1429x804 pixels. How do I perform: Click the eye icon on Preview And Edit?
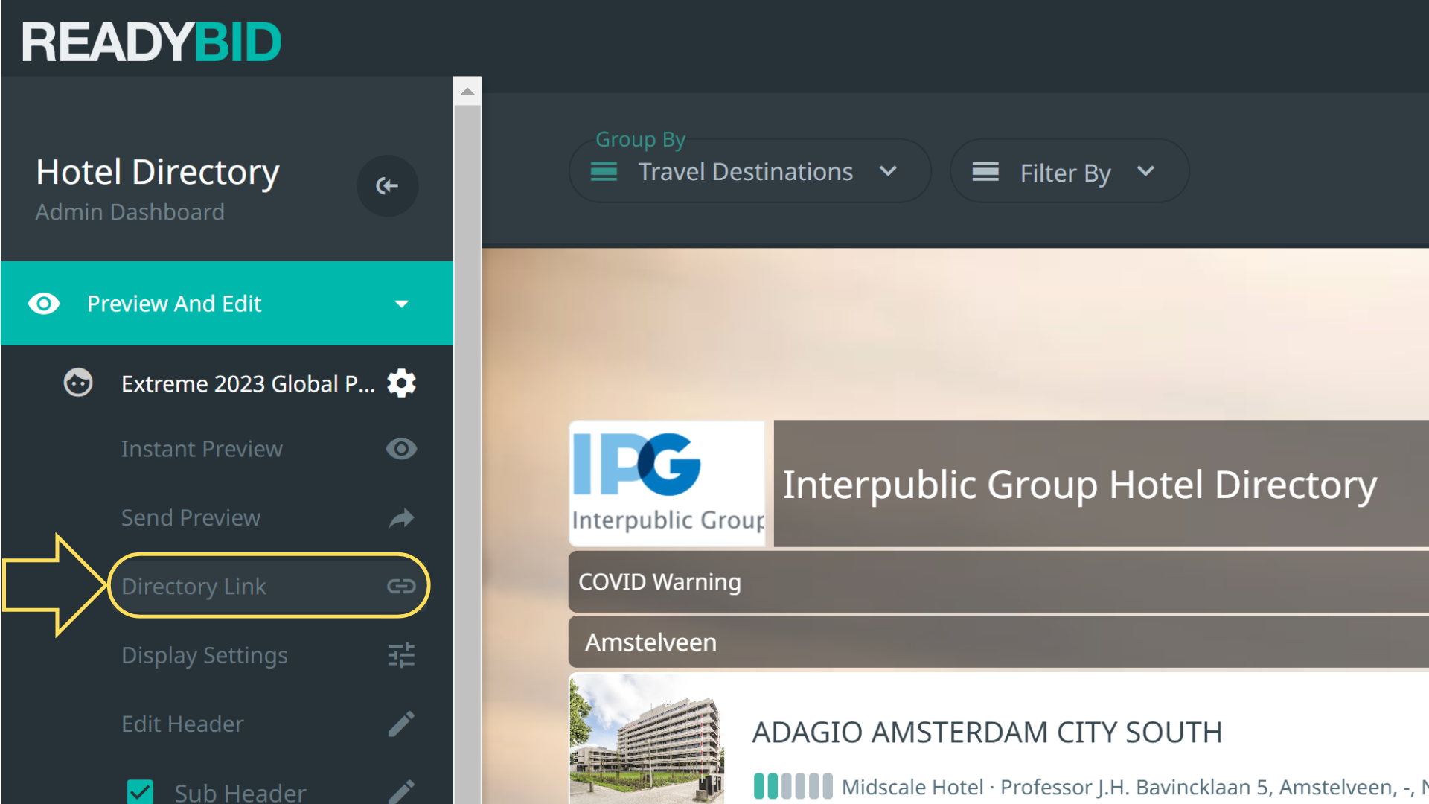click(44, 304)
